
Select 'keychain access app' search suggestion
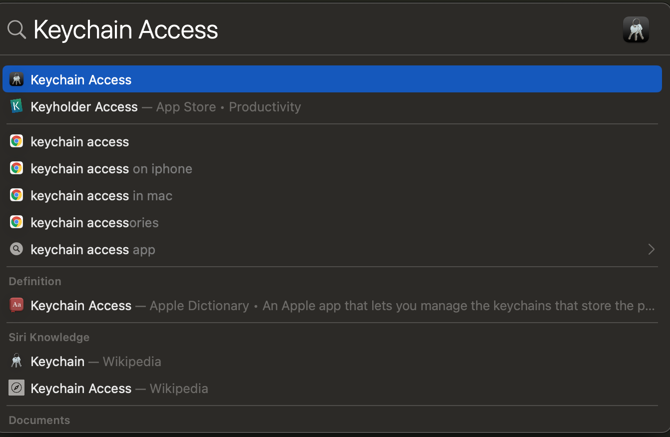pyautogui.click(x=332, y=249)
